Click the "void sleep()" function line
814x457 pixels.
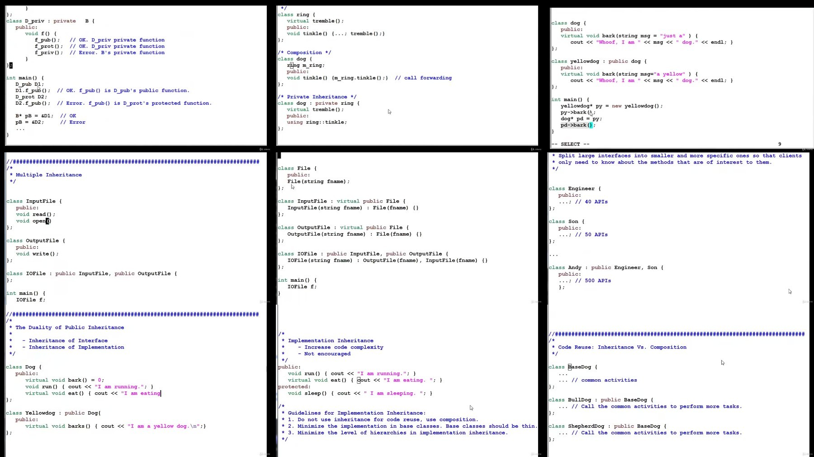pos(360,393)
